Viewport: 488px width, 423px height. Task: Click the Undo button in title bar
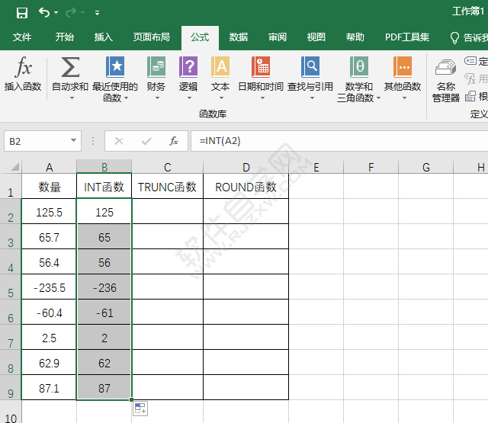(44, 12)
